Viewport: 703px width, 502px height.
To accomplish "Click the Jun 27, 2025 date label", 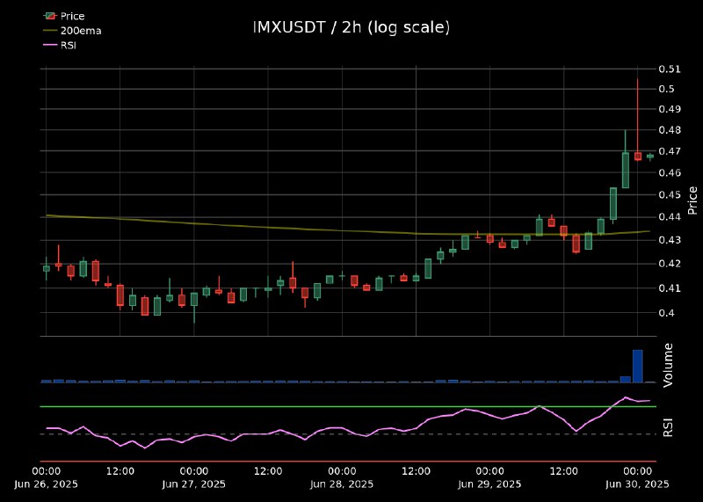I will pyautogui.click(x=193, y=484).
